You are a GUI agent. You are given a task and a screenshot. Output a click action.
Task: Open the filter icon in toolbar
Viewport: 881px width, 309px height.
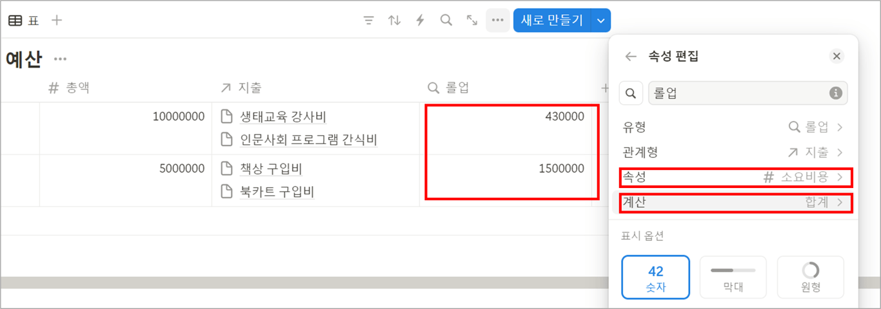tap(368, 21)
